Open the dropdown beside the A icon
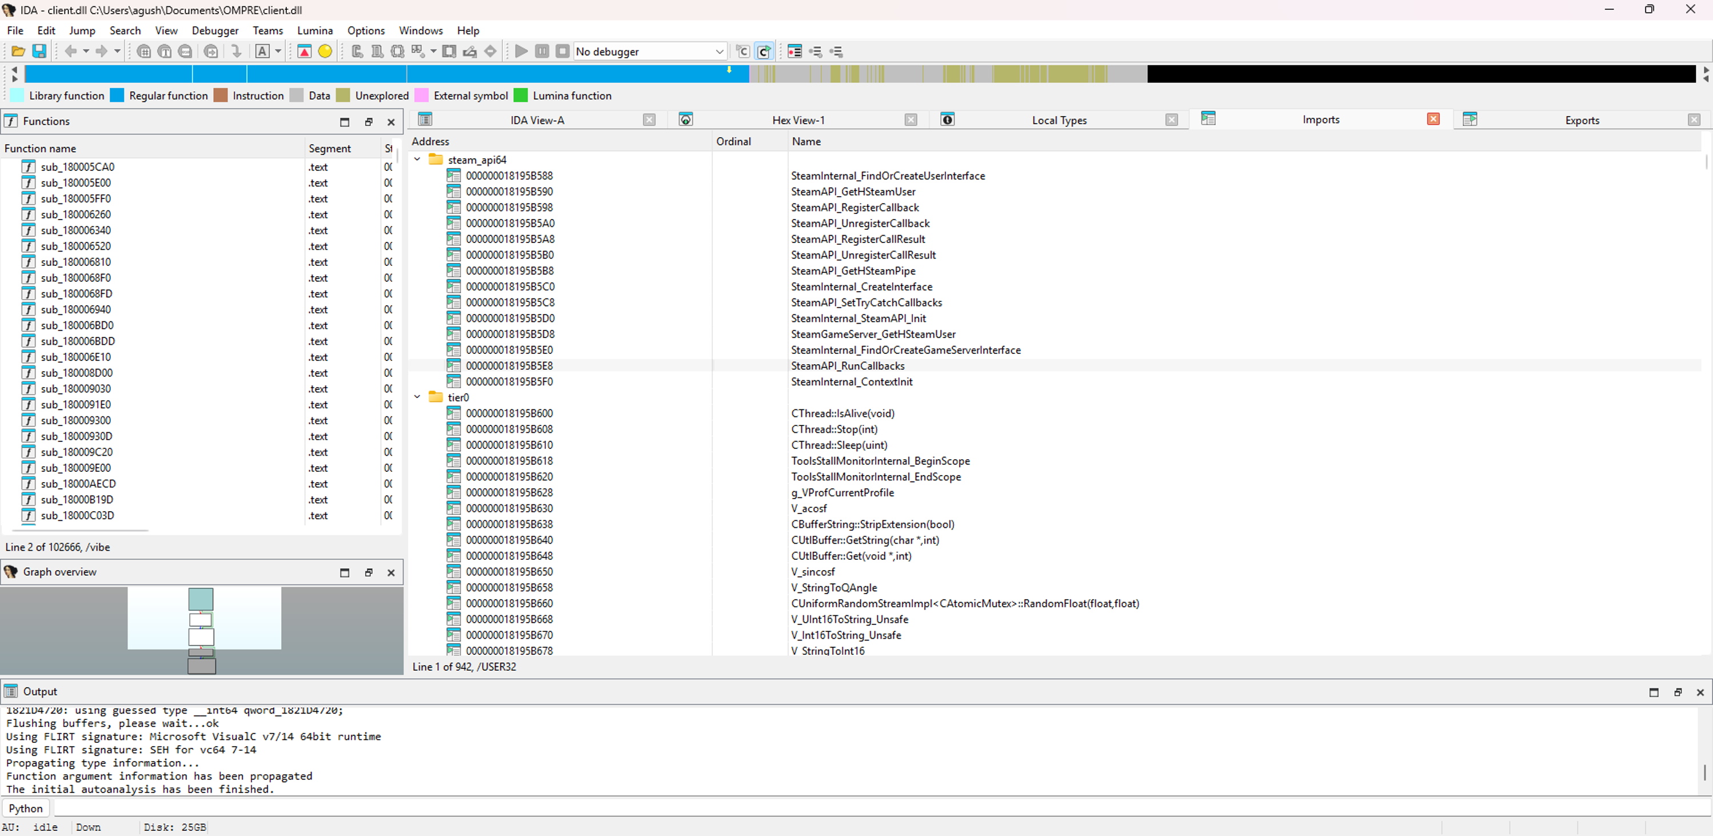This screenshot has height=836, width=1713. [x=278, y=51]
